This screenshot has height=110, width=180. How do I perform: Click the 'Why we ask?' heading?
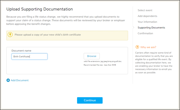148,47
